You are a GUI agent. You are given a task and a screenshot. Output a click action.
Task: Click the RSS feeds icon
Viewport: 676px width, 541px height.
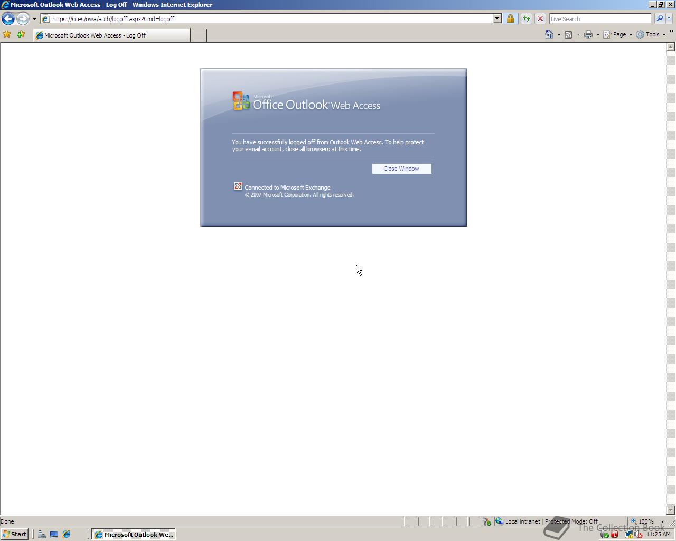568,34
